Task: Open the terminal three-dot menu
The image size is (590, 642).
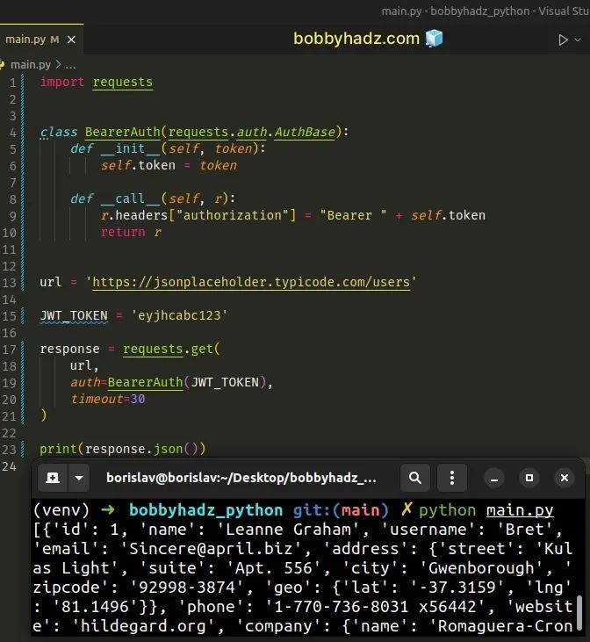Action: pos(452,478)
